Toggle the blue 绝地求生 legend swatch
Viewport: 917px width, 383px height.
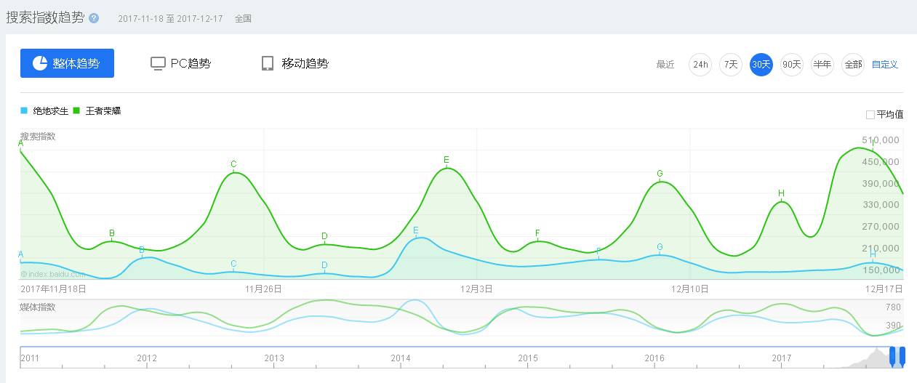click(24, 111)
